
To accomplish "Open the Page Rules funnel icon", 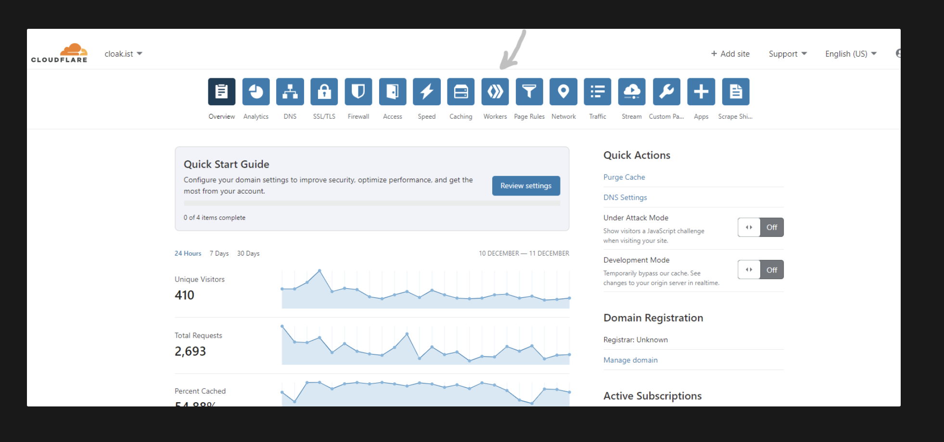I will click(529, 91).
